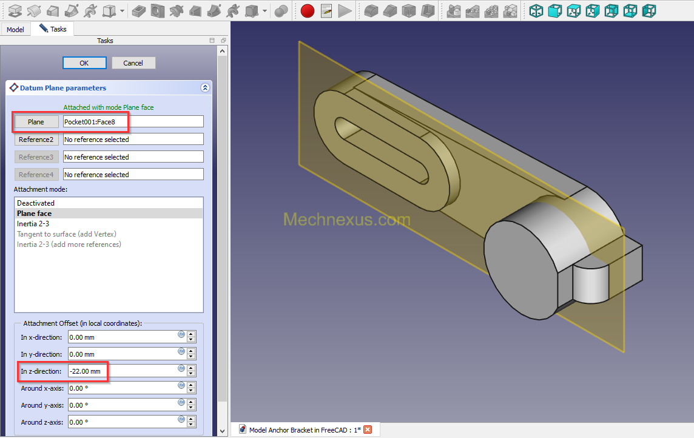
Task: Switch to rear view cube icon
Action: click(x=611, y=11)
